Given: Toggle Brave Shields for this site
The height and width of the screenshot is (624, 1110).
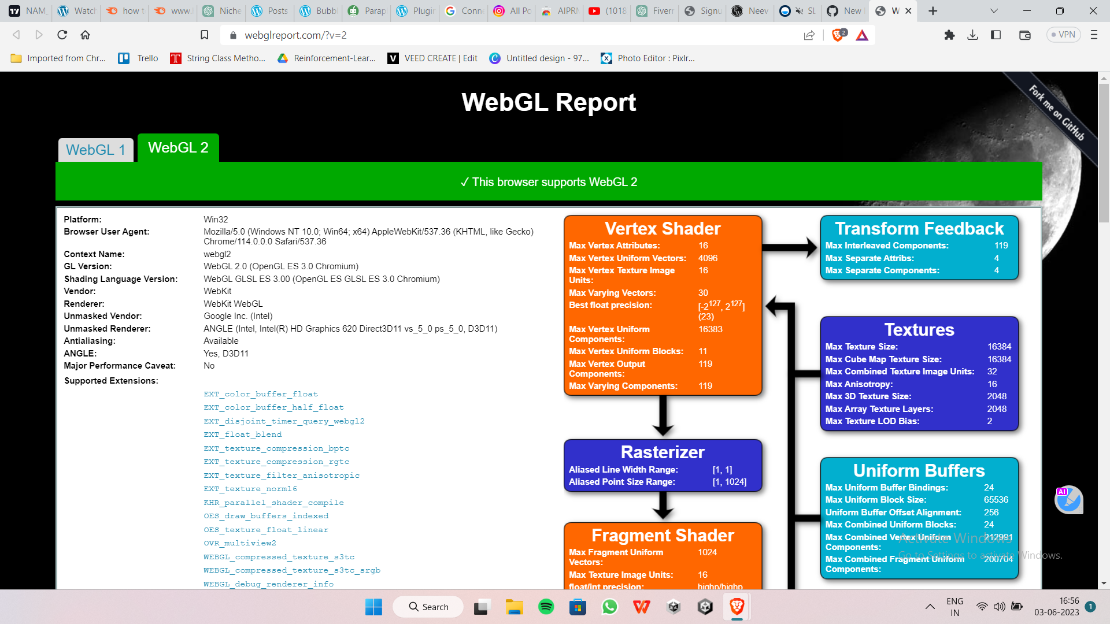Looking at the screenshot, I should click(x=837, y=35).
